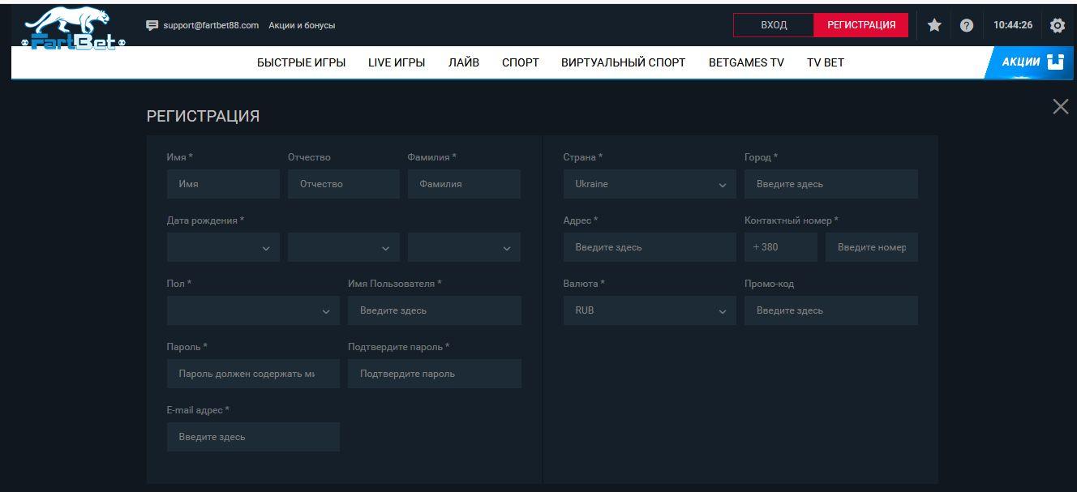This screenshot has width=1077, height=492.
Task: Select BETGAMES TV in navigation
Action: point(746,62)
